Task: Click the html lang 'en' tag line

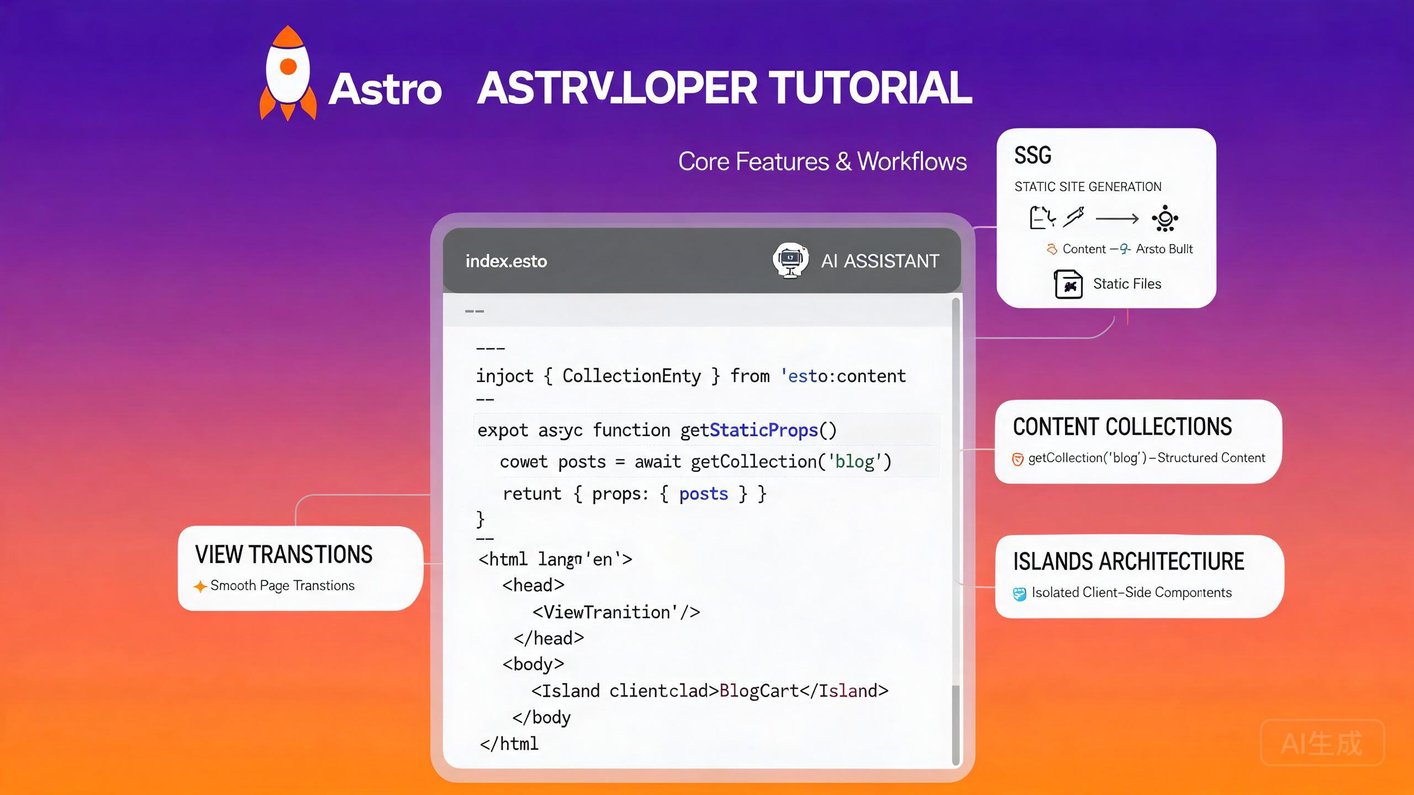Action: (x=555, y=559)
